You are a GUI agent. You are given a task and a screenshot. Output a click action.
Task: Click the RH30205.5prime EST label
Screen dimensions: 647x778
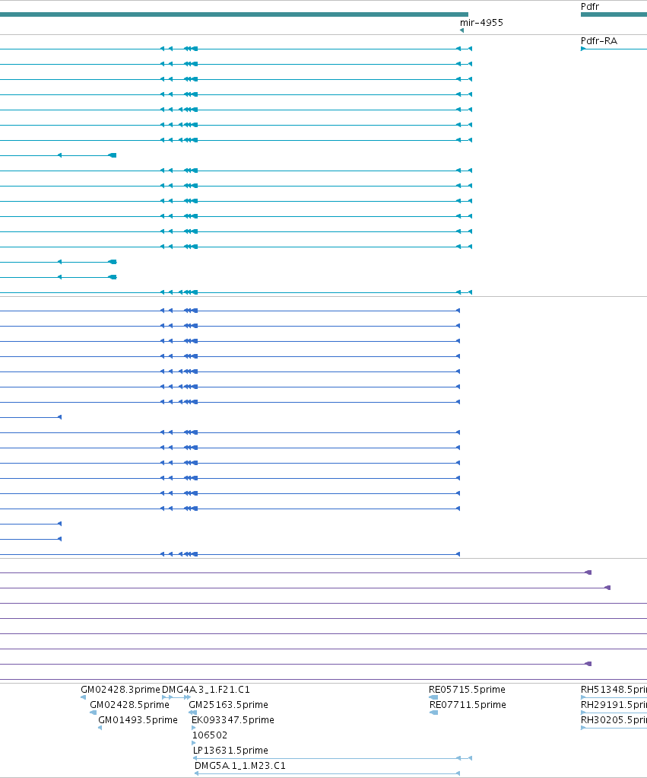pyautogui.click(x=614, y=719)
